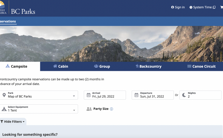
Task: Click the Departure calendar icon
Action: click(x=136, y=95)
